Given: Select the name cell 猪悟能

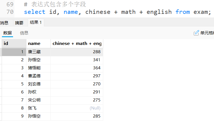Looking at the screenshot, I should tap(38, 68).
